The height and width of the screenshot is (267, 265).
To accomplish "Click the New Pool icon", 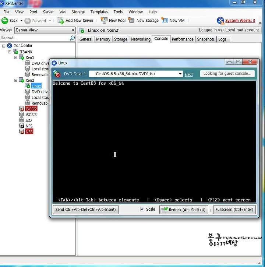I will (x=104, y=20).
